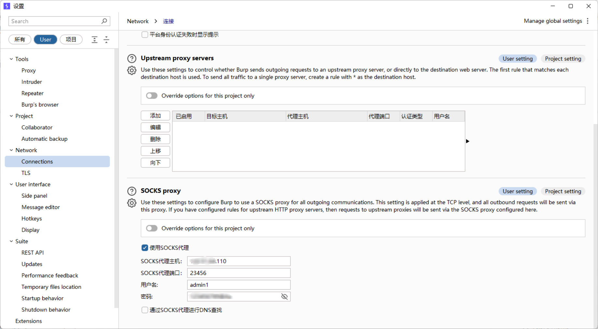Enable 通过SOCKS代理进行DNS查找 checkbox

[x=145, y=310]
